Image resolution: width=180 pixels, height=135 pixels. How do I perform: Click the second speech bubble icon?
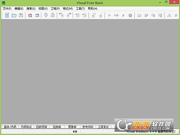[153, 15]
